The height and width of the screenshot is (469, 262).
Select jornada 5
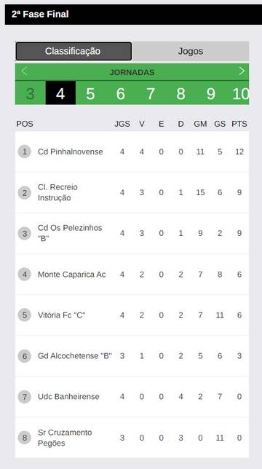[x=90, y=94]
